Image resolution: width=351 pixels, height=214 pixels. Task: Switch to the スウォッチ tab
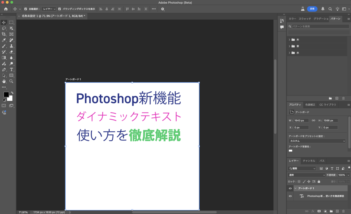pyautogui.click(x=305, y=19)
